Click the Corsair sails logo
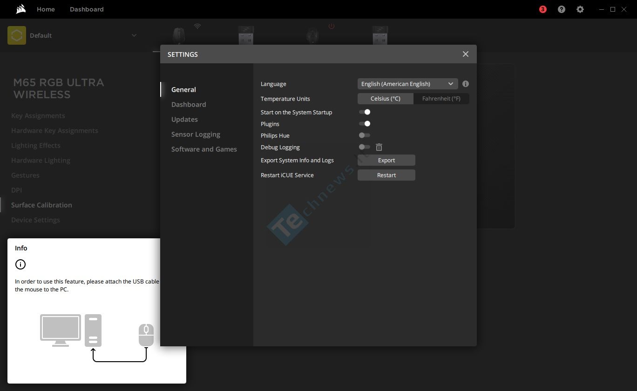Screen dimensions: 637x391 point(20,9)
